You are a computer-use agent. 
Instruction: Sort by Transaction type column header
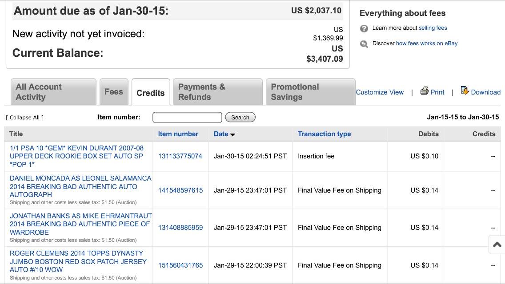pos(324,134)
